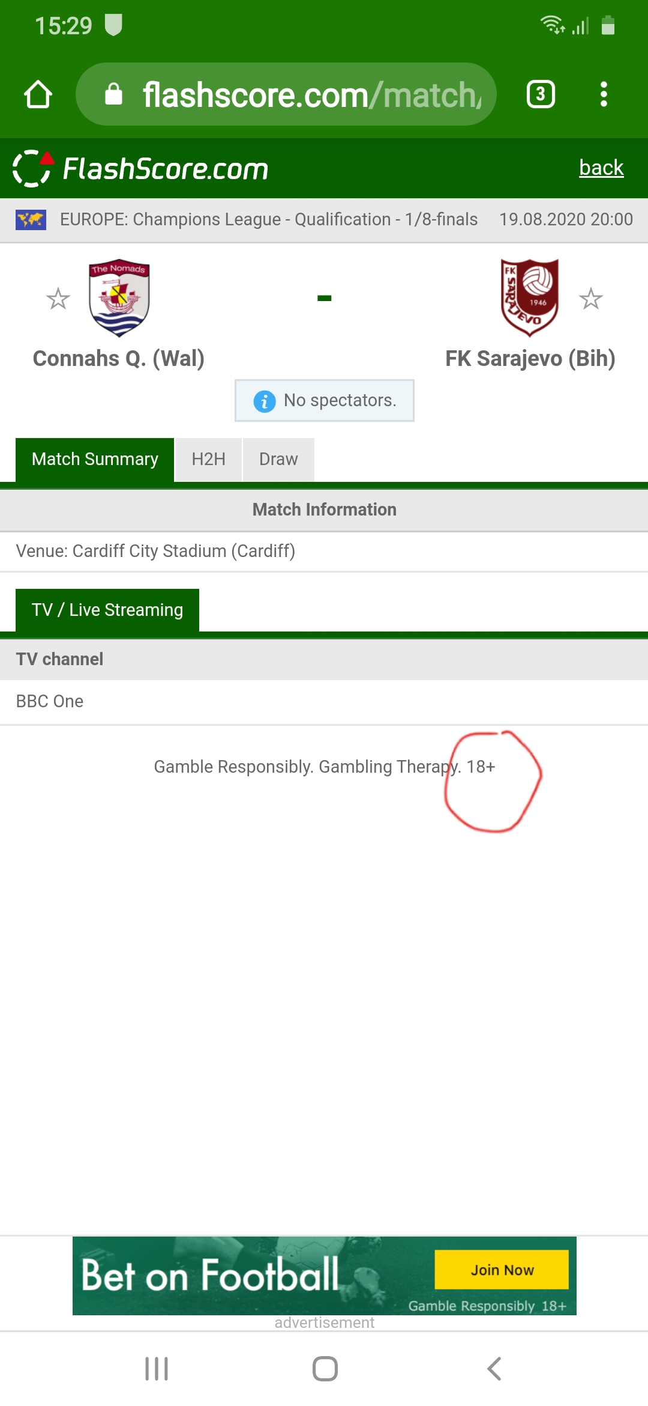Tap the Android back navigation arrow
The height and width of the screenshot is (1406, 648).
pos(494,1369)
